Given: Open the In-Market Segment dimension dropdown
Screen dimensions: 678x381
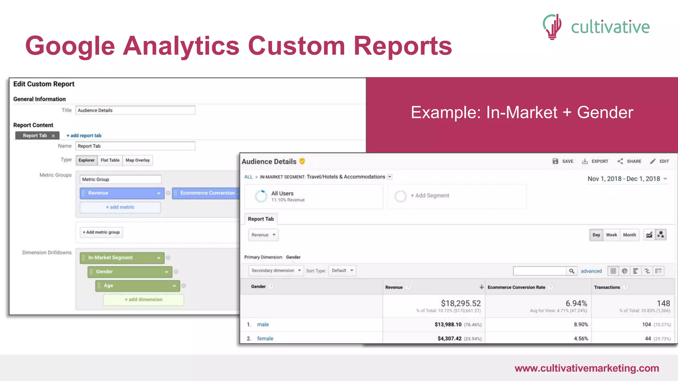Looking at the screenshot, I should pos(159,258).
